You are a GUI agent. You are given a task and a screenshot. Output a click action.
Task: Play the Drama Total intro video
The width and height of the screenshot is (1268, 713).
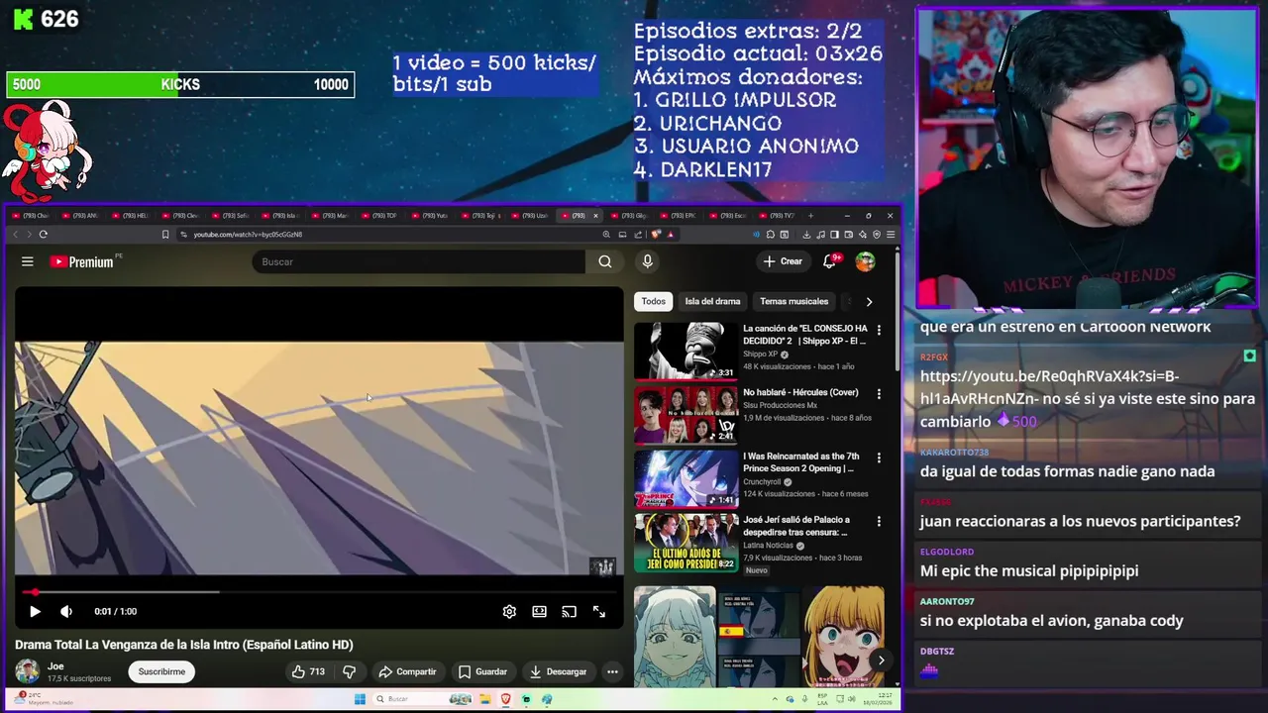pos(35,611)
